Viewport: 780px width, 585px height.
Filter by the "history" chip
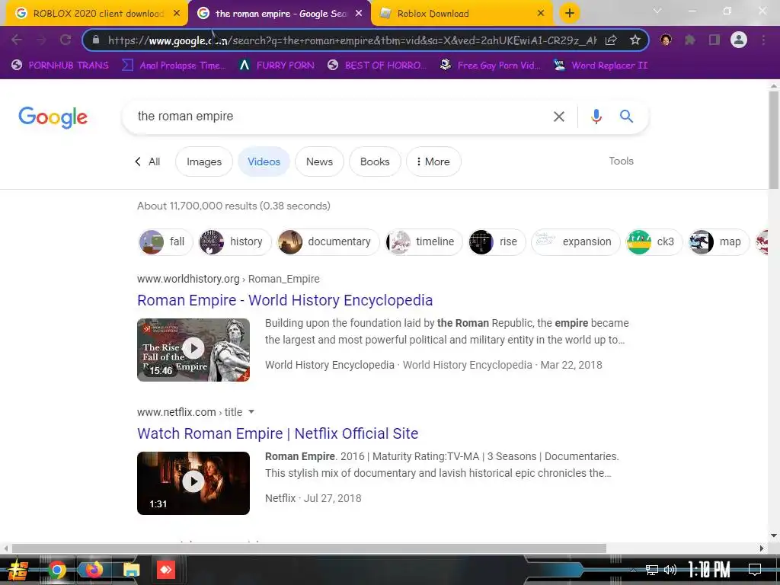click(x=235, y=241)
